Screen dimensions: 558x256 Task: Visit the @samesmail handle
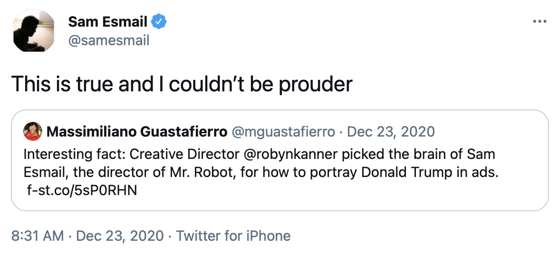point(109,40)
